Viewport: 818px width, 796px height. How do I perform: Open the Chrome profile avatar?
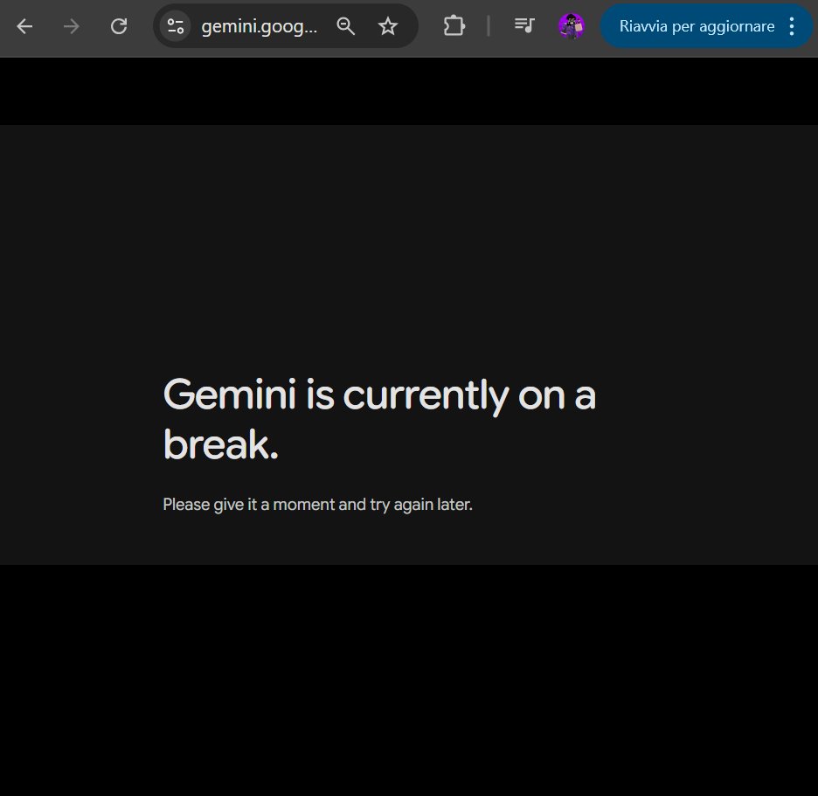[572, 26]
